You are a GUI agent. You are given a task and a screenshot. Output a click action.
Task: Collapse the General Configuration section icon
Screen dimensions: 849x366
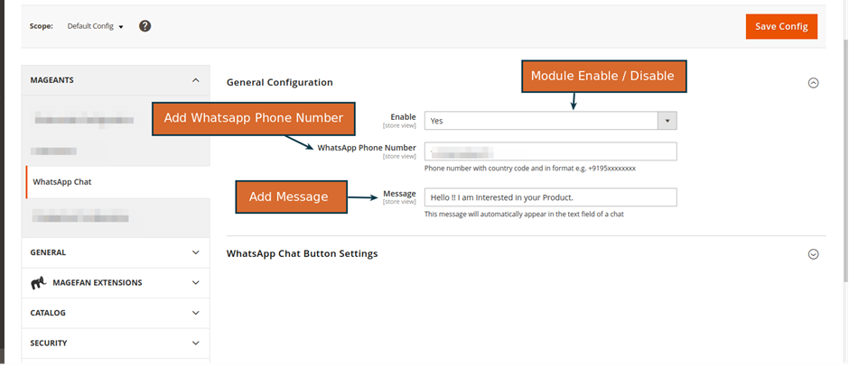coord(813,83)
